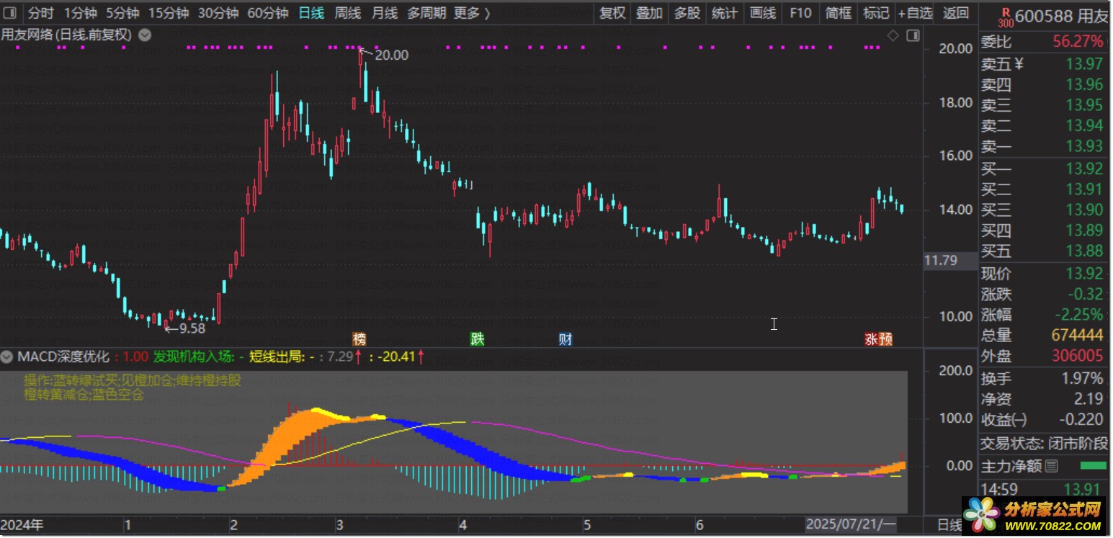Click the ¥ symbol beside 卖五
The height and width of the screenshot is (538, 1113).
[1019, 64]
